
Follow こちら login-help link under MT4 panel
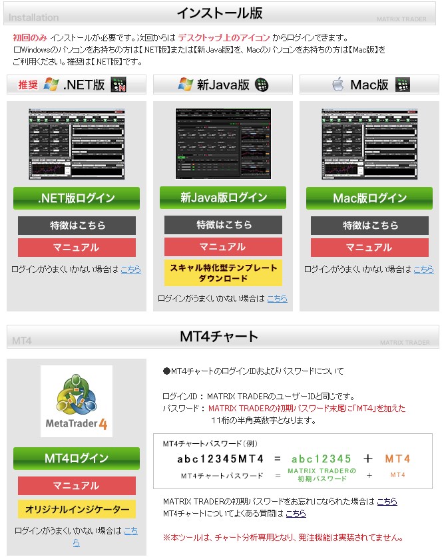pos(130,532)
